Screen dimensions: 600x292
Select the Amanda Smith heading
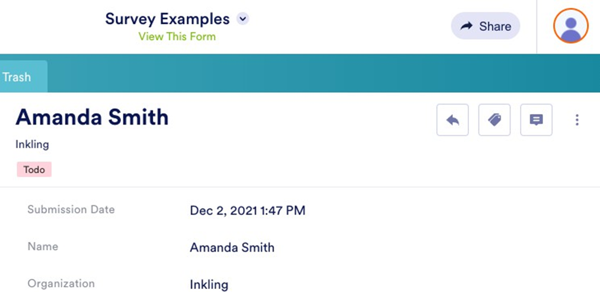(x=92, y=118)
